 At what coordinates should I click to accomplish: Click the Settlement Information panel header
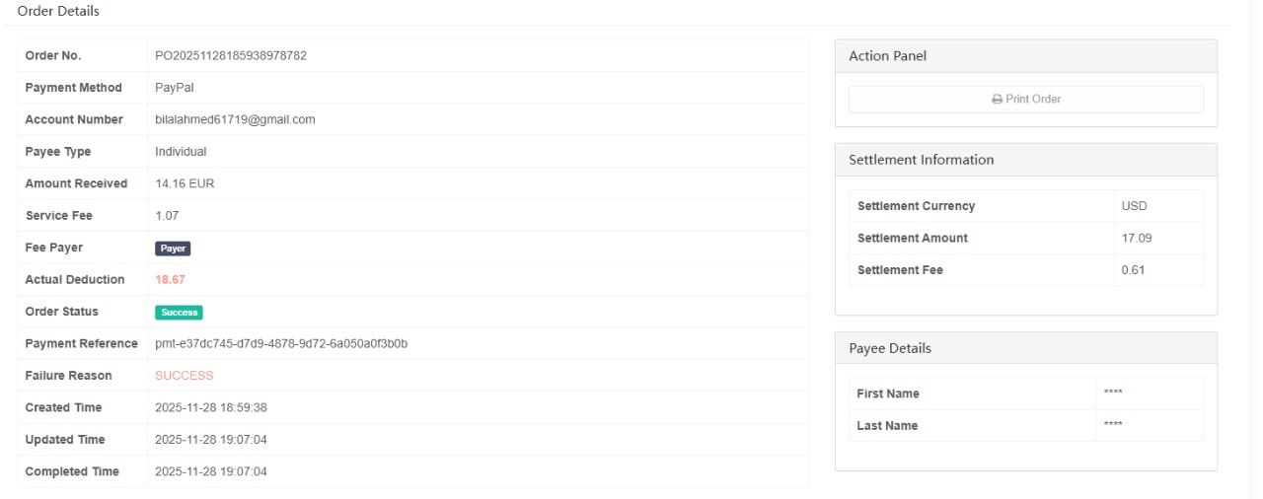[922, 160]
